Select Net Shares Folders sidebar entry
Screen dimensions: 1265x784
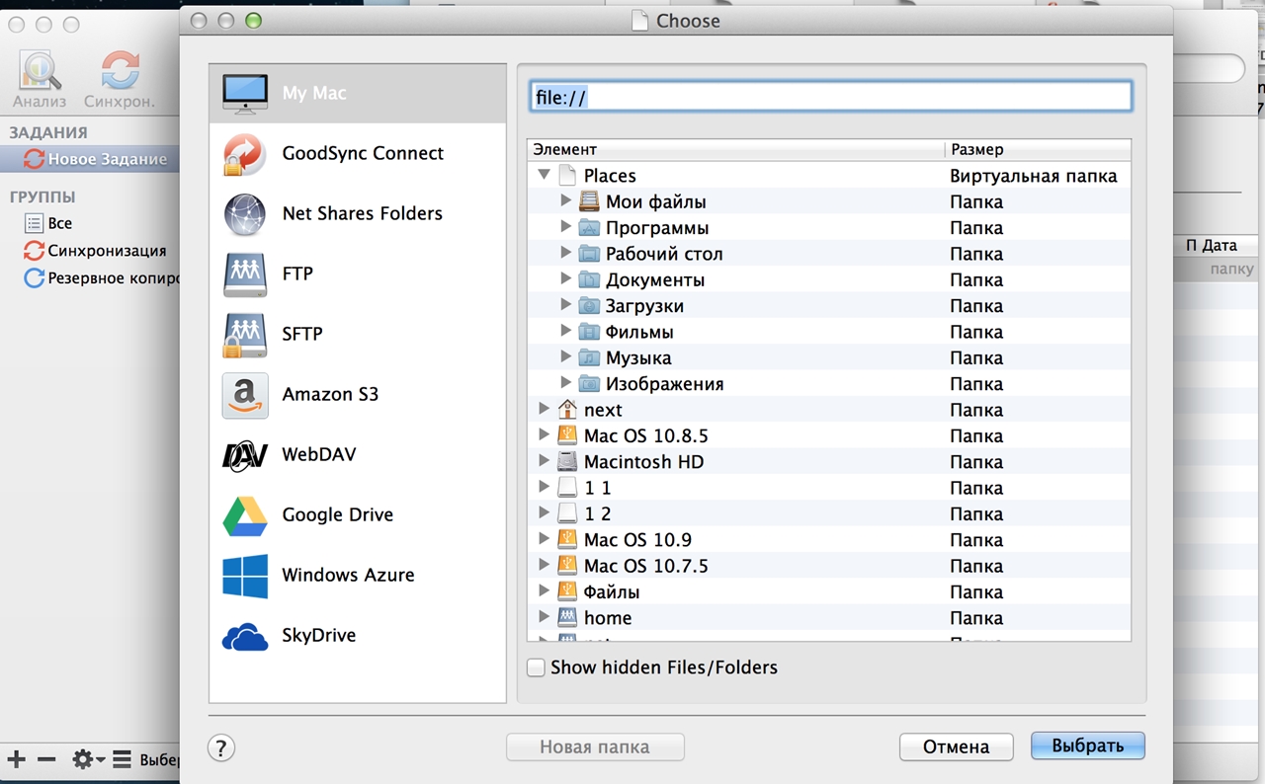(362, 213)
